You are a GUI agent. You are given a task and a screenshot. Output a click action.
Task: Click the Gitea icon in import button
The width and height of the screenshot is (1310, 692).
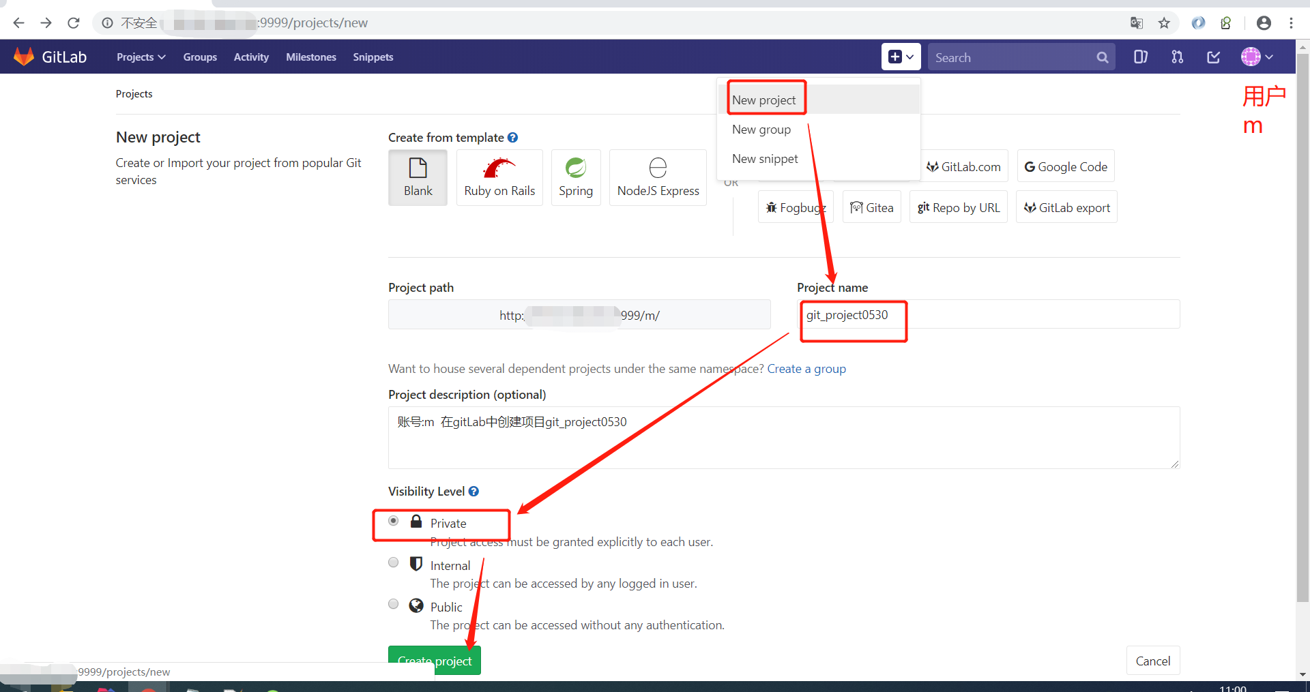856,207
